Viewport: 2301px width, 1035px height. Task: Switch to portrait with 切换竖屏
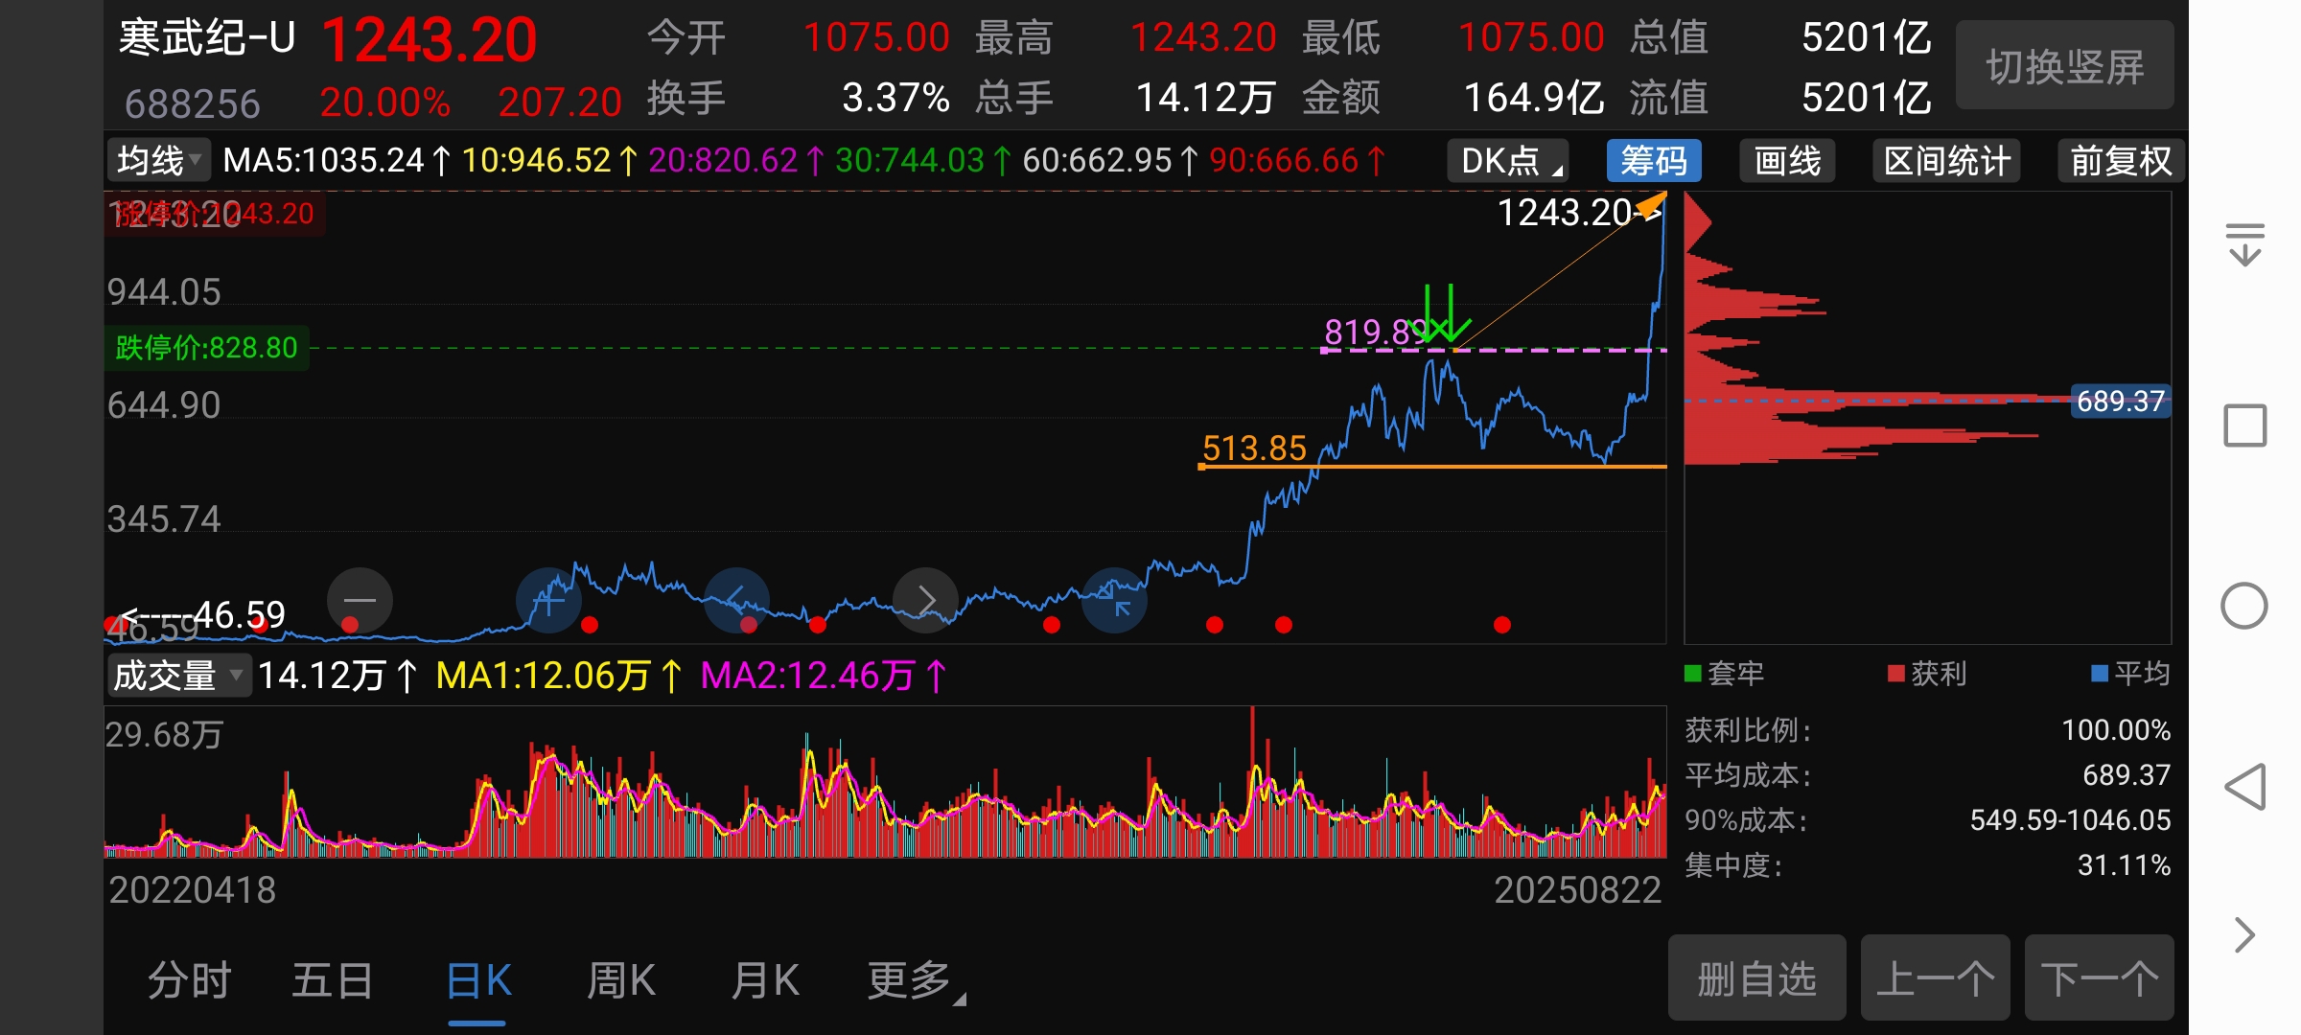click(2065, 65)
